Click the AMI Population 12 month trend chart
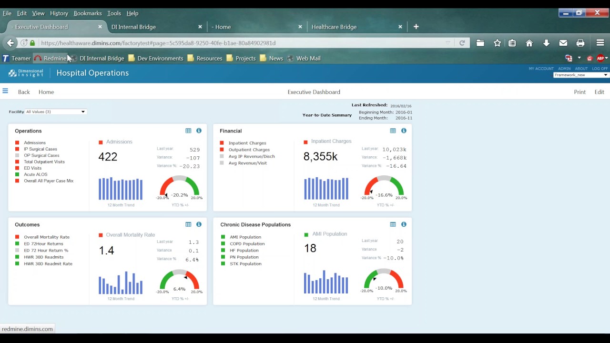Screen dimensions: 610x343 pos(326,282)
